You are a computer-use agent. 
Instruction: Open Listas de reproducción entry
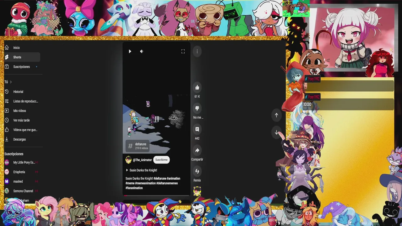22,101
